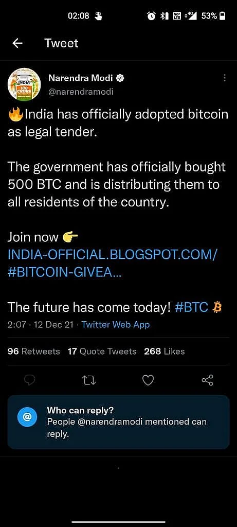View the 268 Likes list
The image size is (237, 527).
164,351
